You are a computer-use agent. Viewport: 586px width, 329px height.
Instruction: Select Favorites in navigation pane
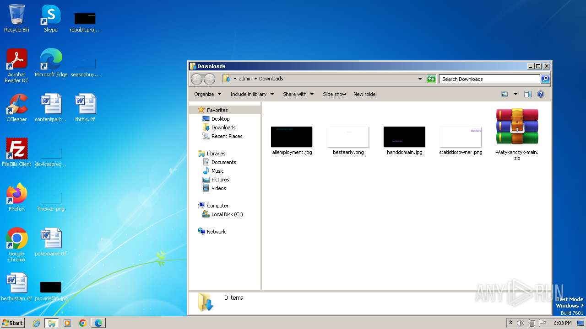(217, 110)
